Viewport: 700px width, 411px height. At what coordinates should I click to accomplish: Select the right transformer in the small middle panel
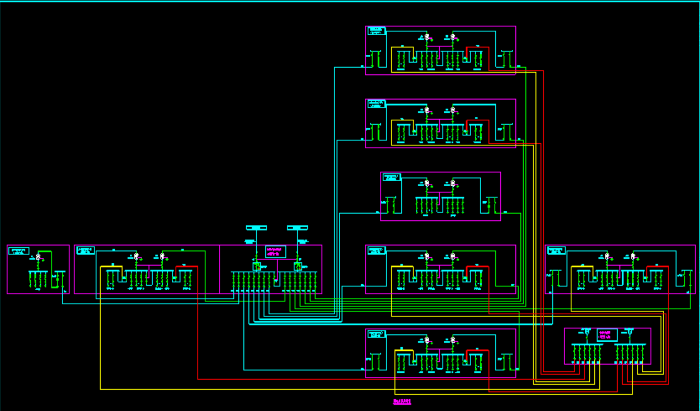[453, 183]
